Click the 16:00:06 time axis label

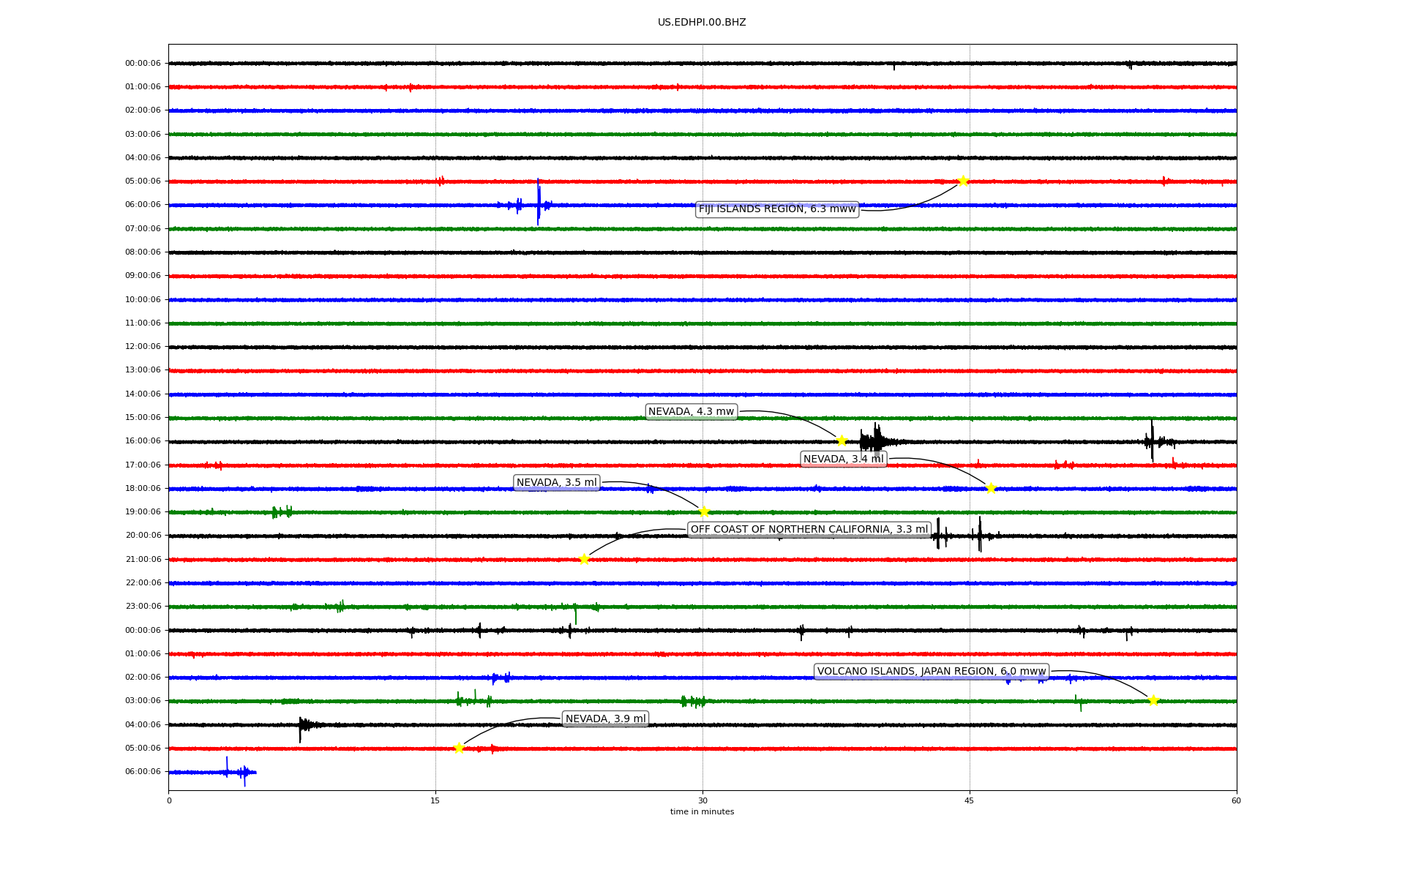143,441
